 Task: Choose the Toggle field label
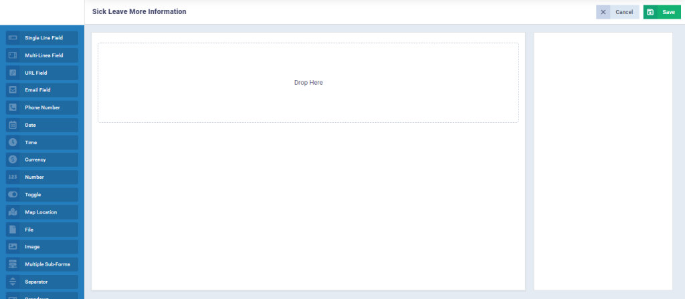click(33, 195)
